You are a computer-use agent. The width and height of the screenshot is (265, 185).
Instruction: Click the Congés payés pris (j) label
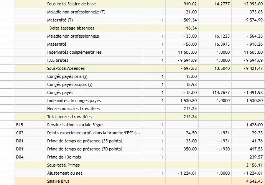(x=67, y=76)
